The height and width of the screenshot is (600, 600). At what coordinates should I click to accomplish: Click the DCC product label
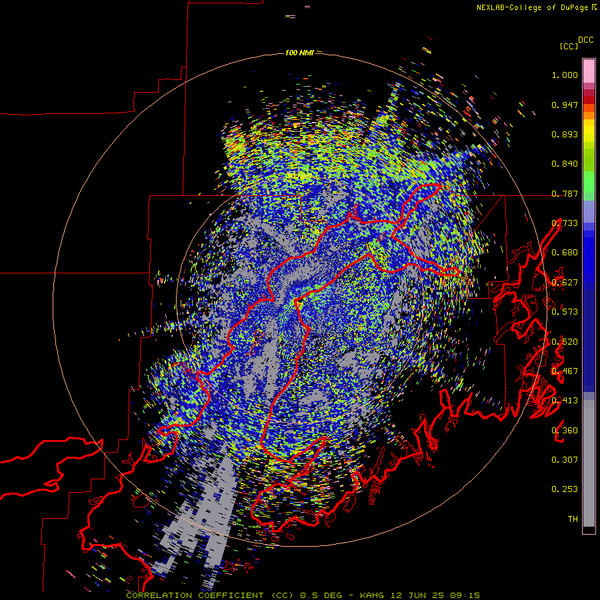point(586,40)
